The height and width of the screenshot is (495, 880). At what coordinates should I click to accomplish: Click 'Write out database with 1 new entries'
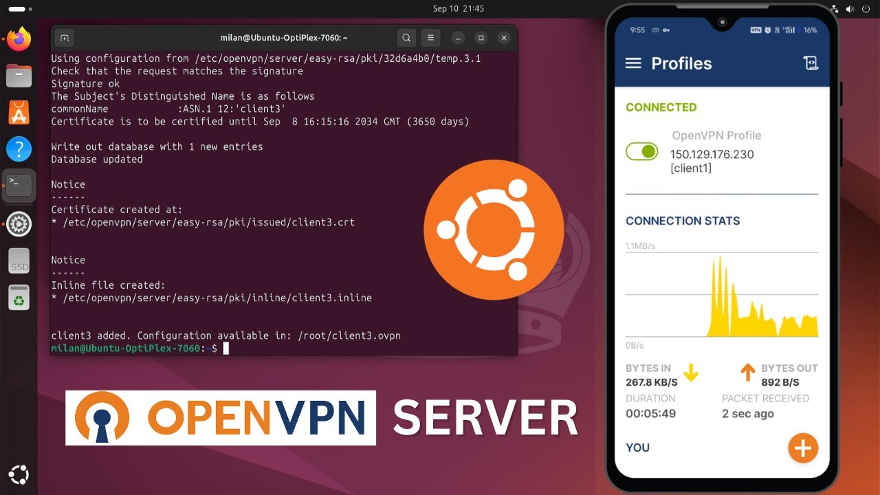[157, 146]
